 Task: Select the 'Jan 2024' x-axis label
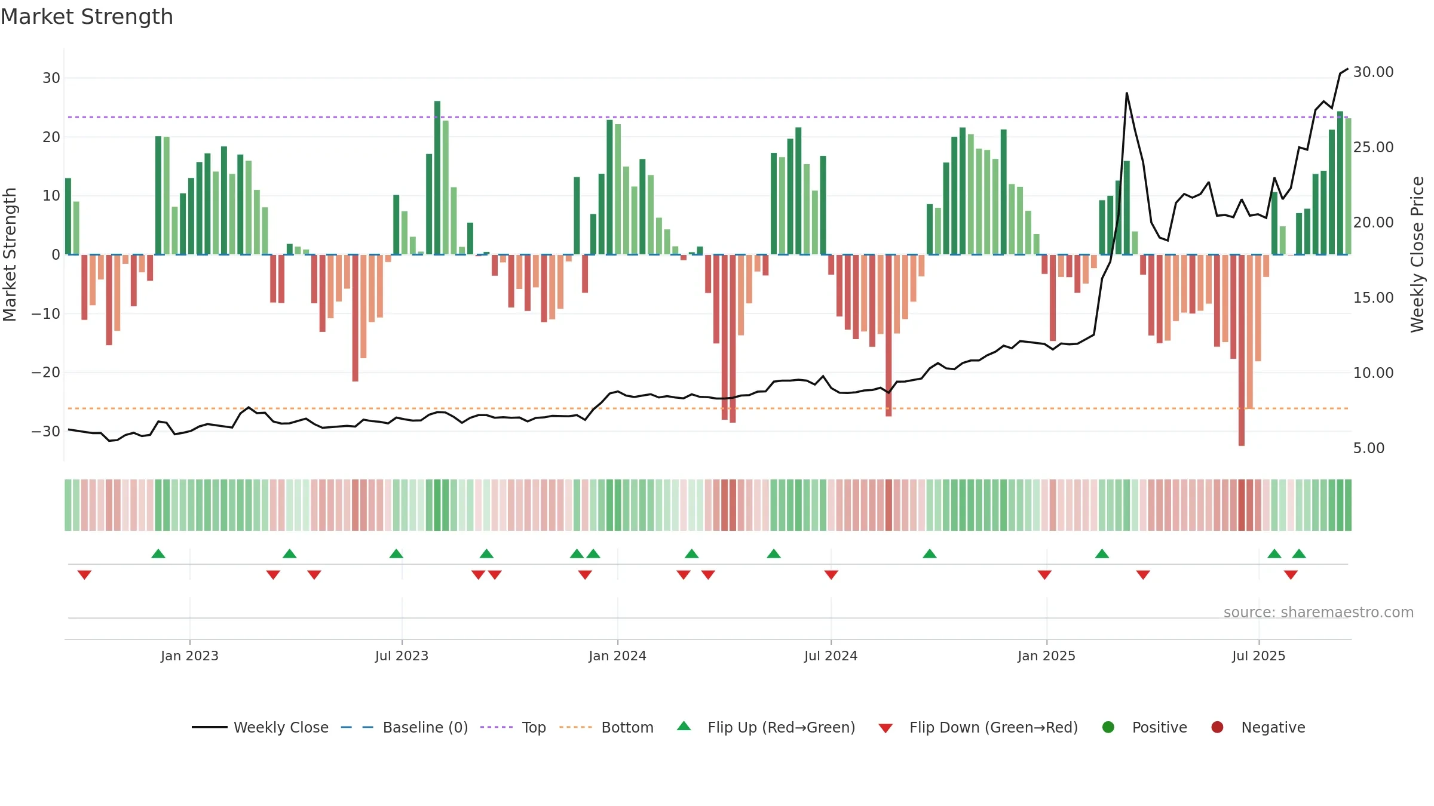tap(617, 656)
